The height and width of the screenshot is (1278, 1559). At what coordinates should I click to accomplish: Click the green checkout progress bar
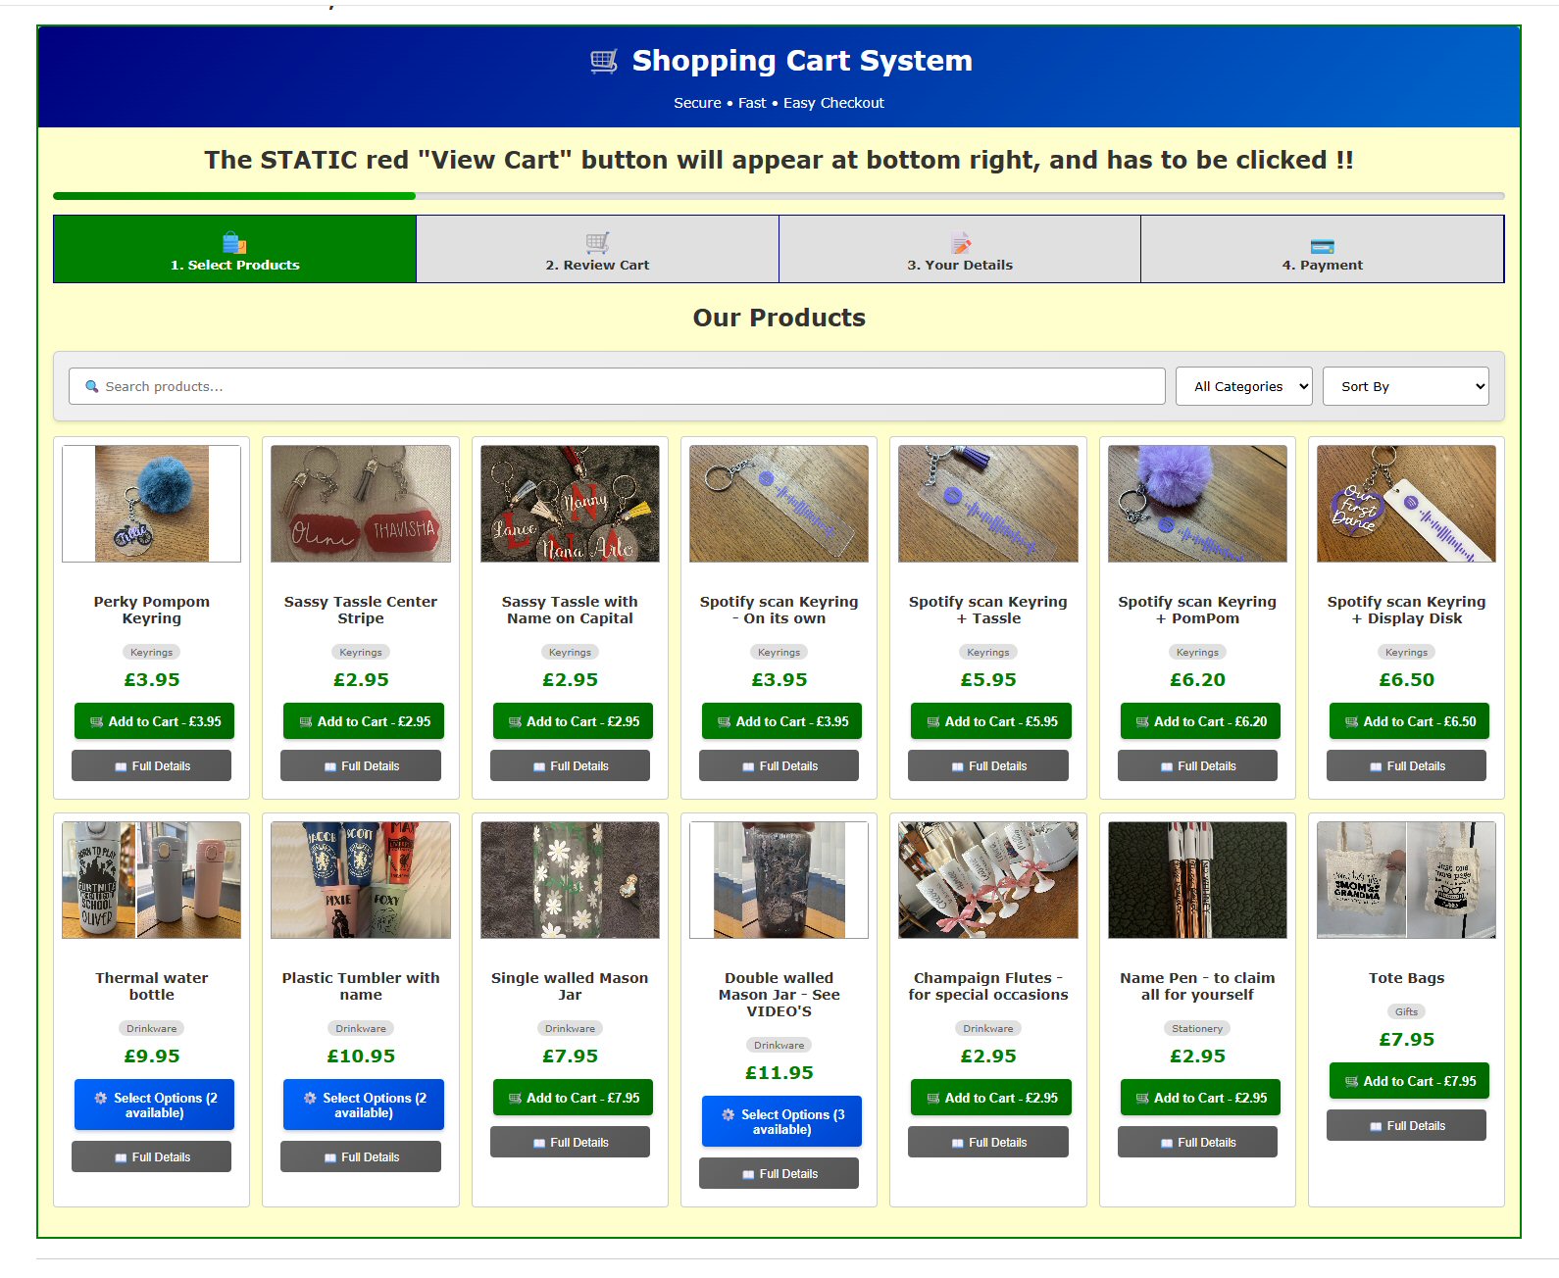pos(234,196)
